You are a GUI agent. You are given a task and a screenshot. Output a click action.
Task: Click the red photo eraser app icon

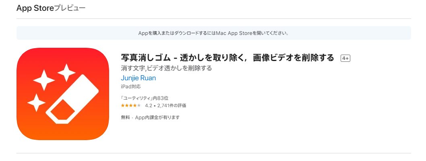63,94
